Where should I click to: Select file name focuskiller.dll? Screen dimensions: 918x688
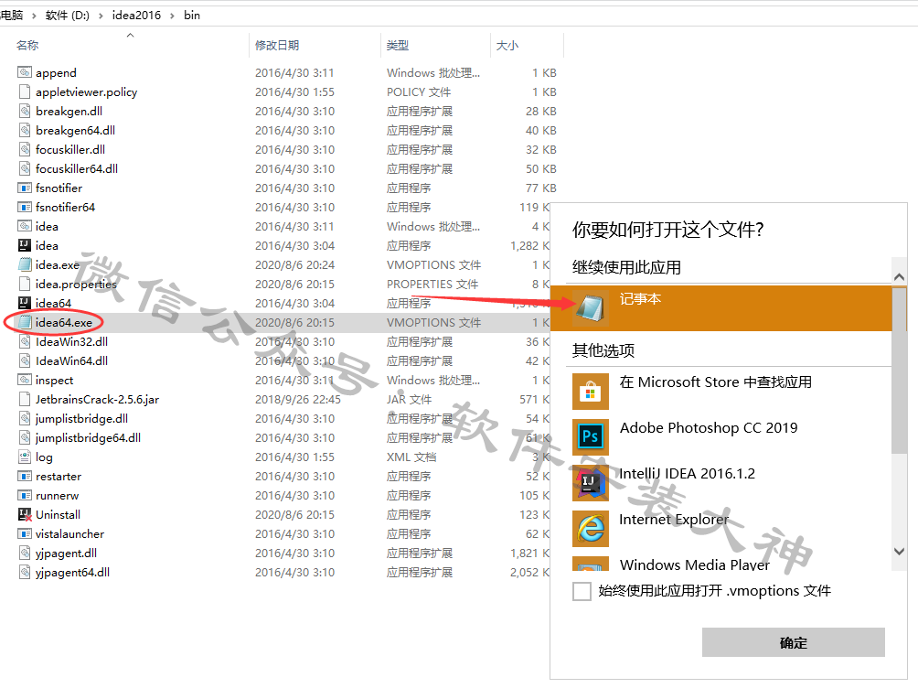click(70, 149)
